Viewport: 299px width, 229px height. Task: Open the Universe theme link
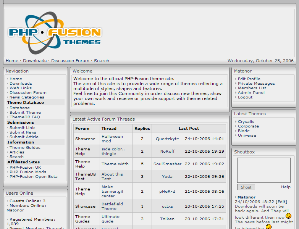tap(247, 135)
